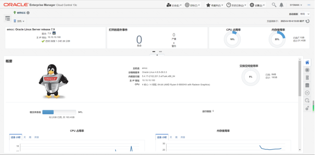This screenshot has height=155, width=315.
Task: Click the summary panel scrollbar thumb
Action: point(300,78)
